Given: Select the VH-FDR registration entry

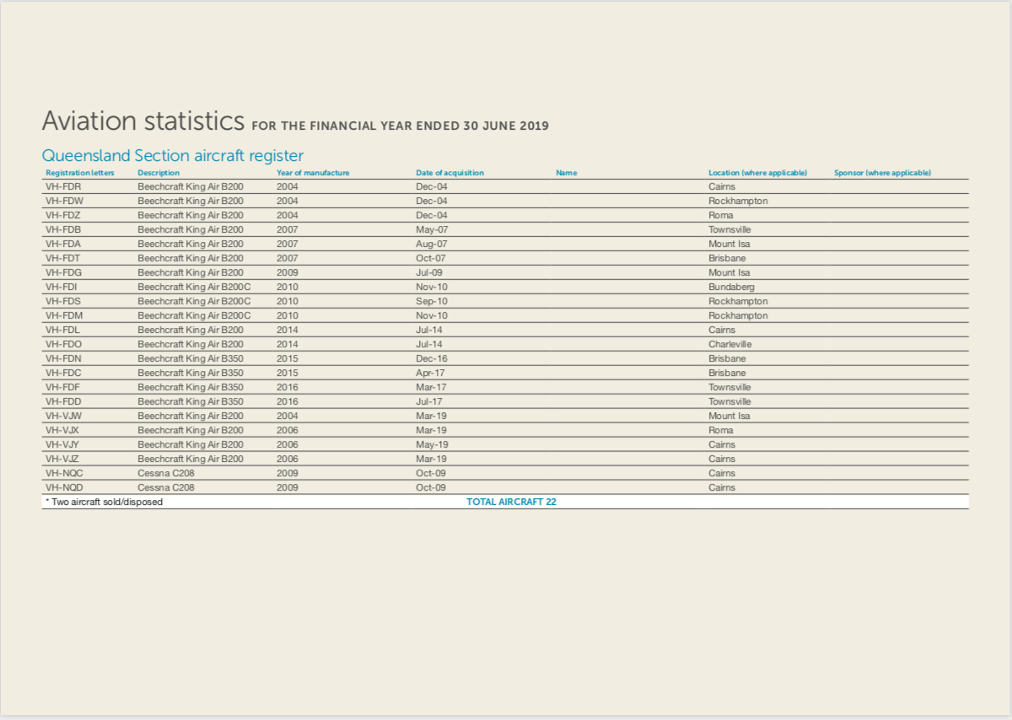Looking at the screenshot, I should tap(62, 186).
